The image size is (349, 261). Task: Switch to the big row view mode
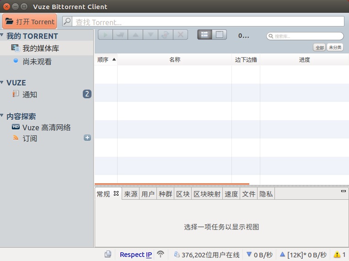coord(204,35)
